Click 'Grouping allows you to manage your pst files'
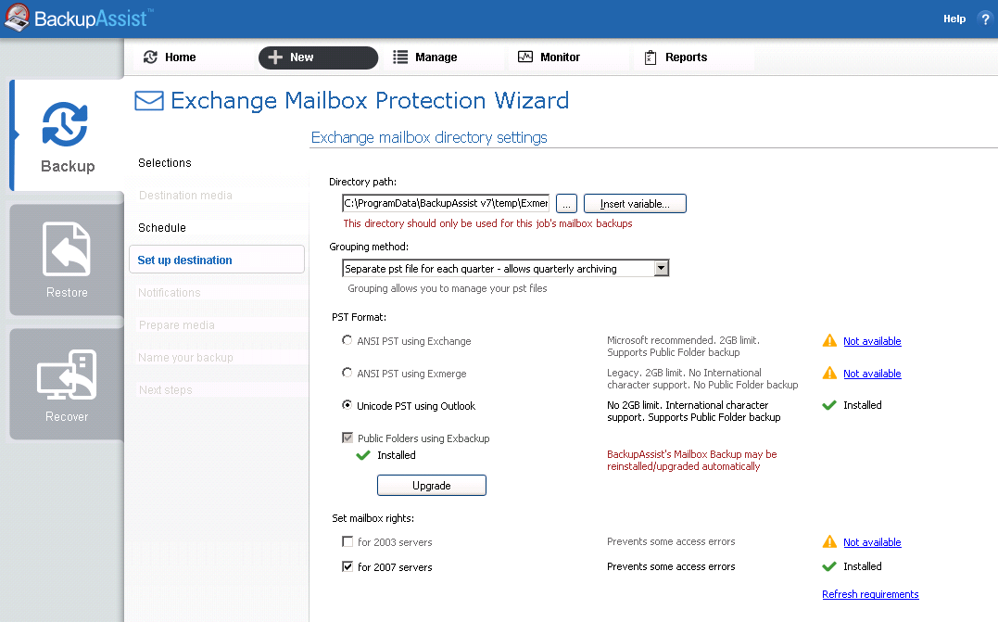 448,288
